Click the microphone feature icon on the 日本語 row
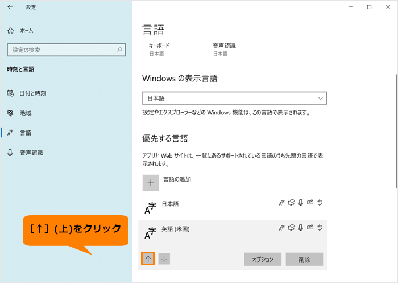398x283 pixels. click(x=301, y=203)
